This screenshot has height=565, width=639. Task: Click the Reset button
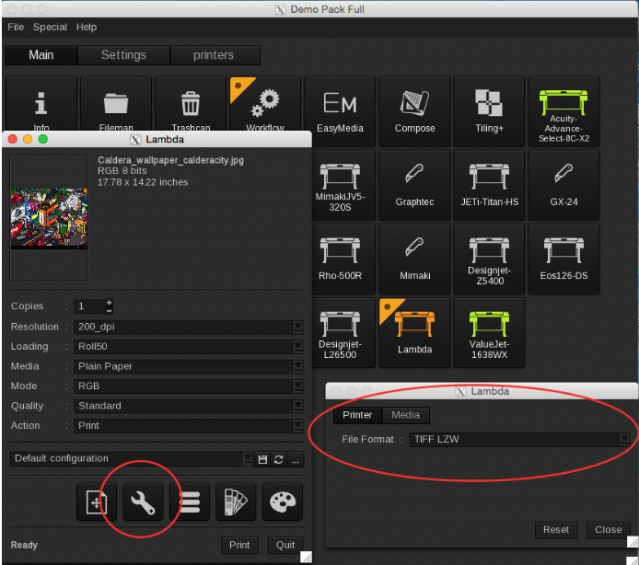(x=555, y=530)
